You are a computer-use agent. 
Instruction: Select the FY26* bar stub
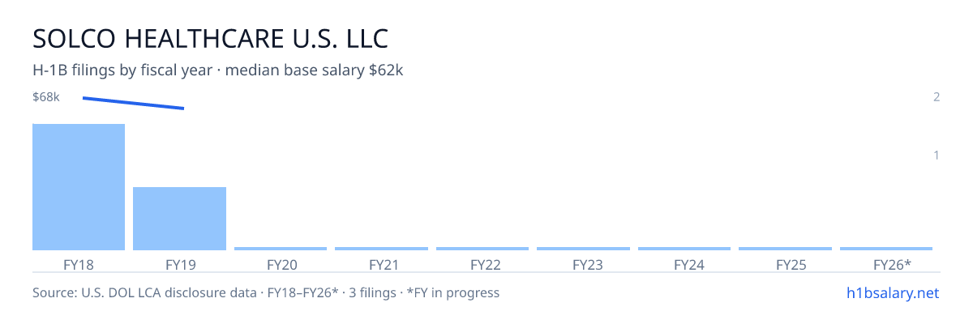click(886, 249)
